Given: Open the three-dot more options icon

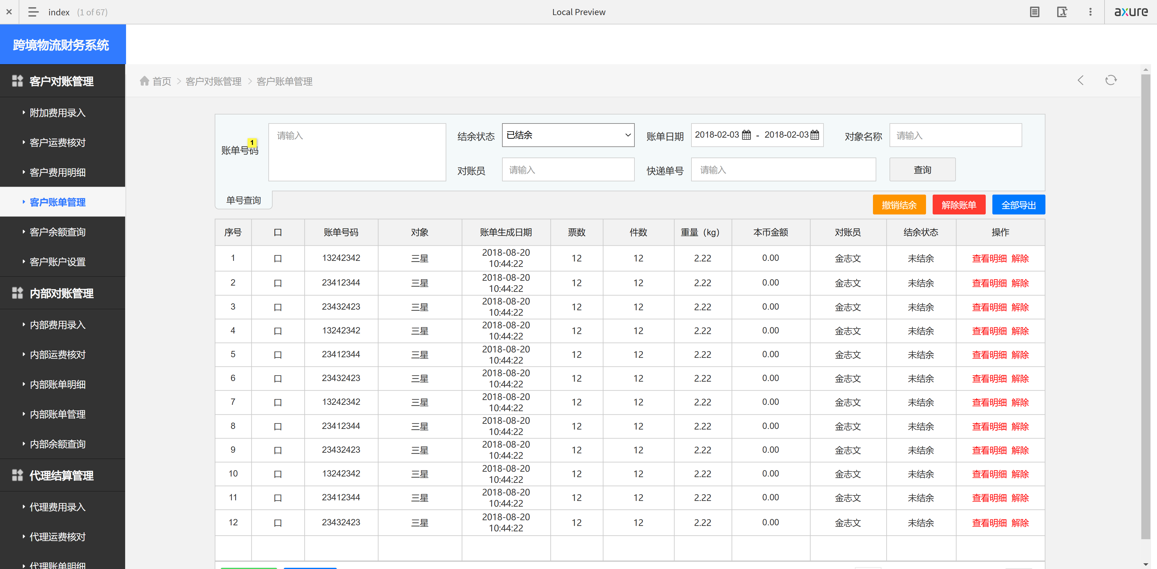Looking at the screenshot, I should coord(1090,12).
